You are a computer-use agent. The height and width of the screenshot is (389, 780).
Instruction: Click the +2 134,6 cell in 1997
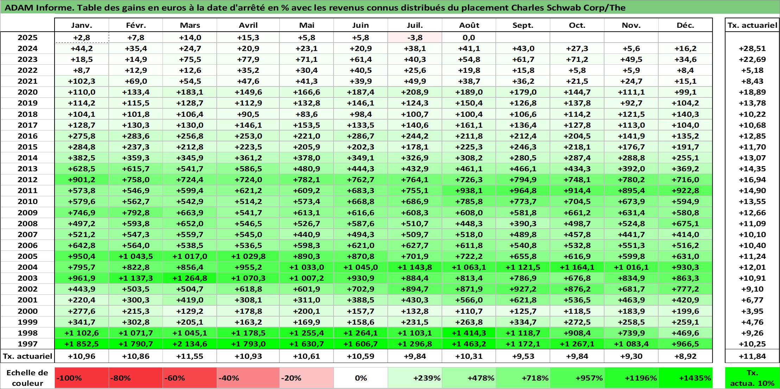(x=190, y=344)
